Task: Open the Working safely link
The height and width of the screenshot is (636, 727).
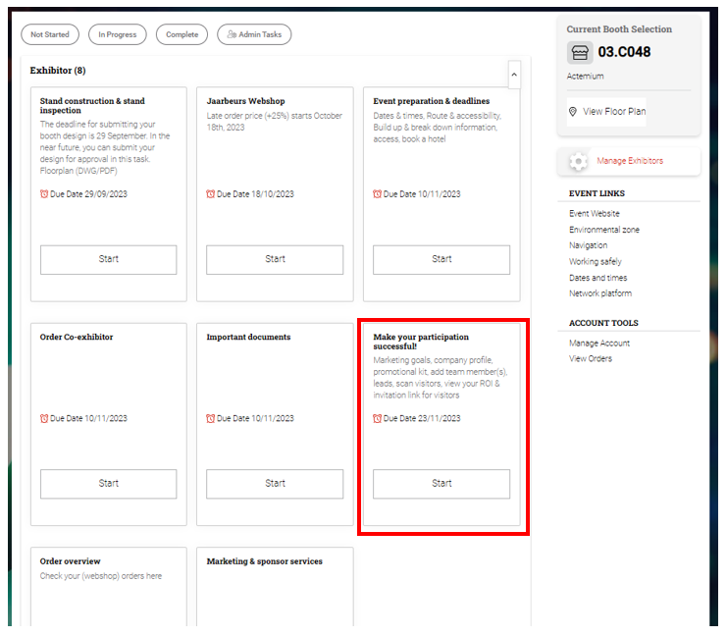Action: tap(596, 262)
